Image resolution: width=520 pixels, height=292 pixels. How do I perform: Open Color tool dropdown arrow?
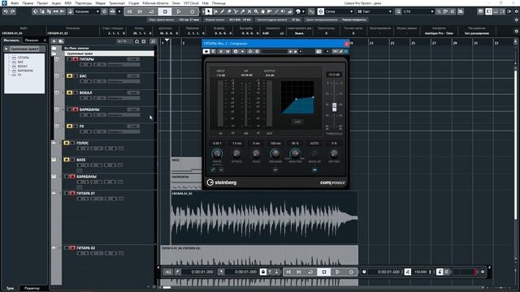[303, 11]
